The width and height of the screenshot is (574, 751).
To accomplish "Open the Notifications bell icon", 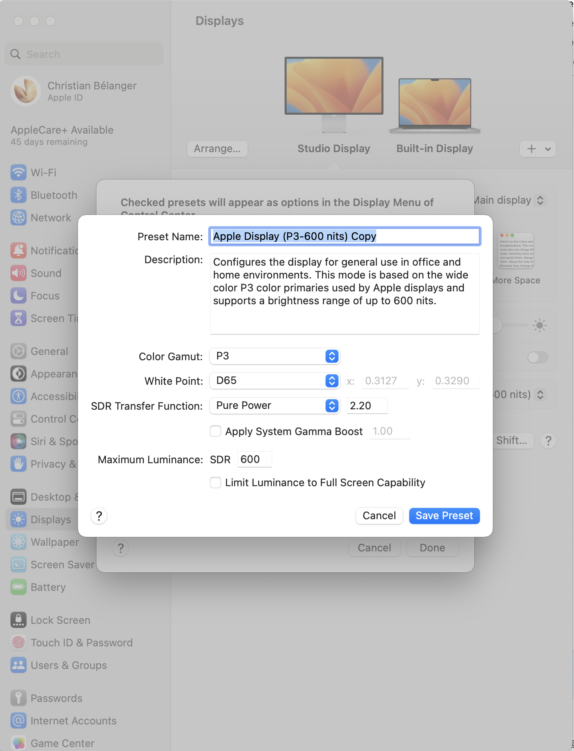I will [x=18, y=251].
